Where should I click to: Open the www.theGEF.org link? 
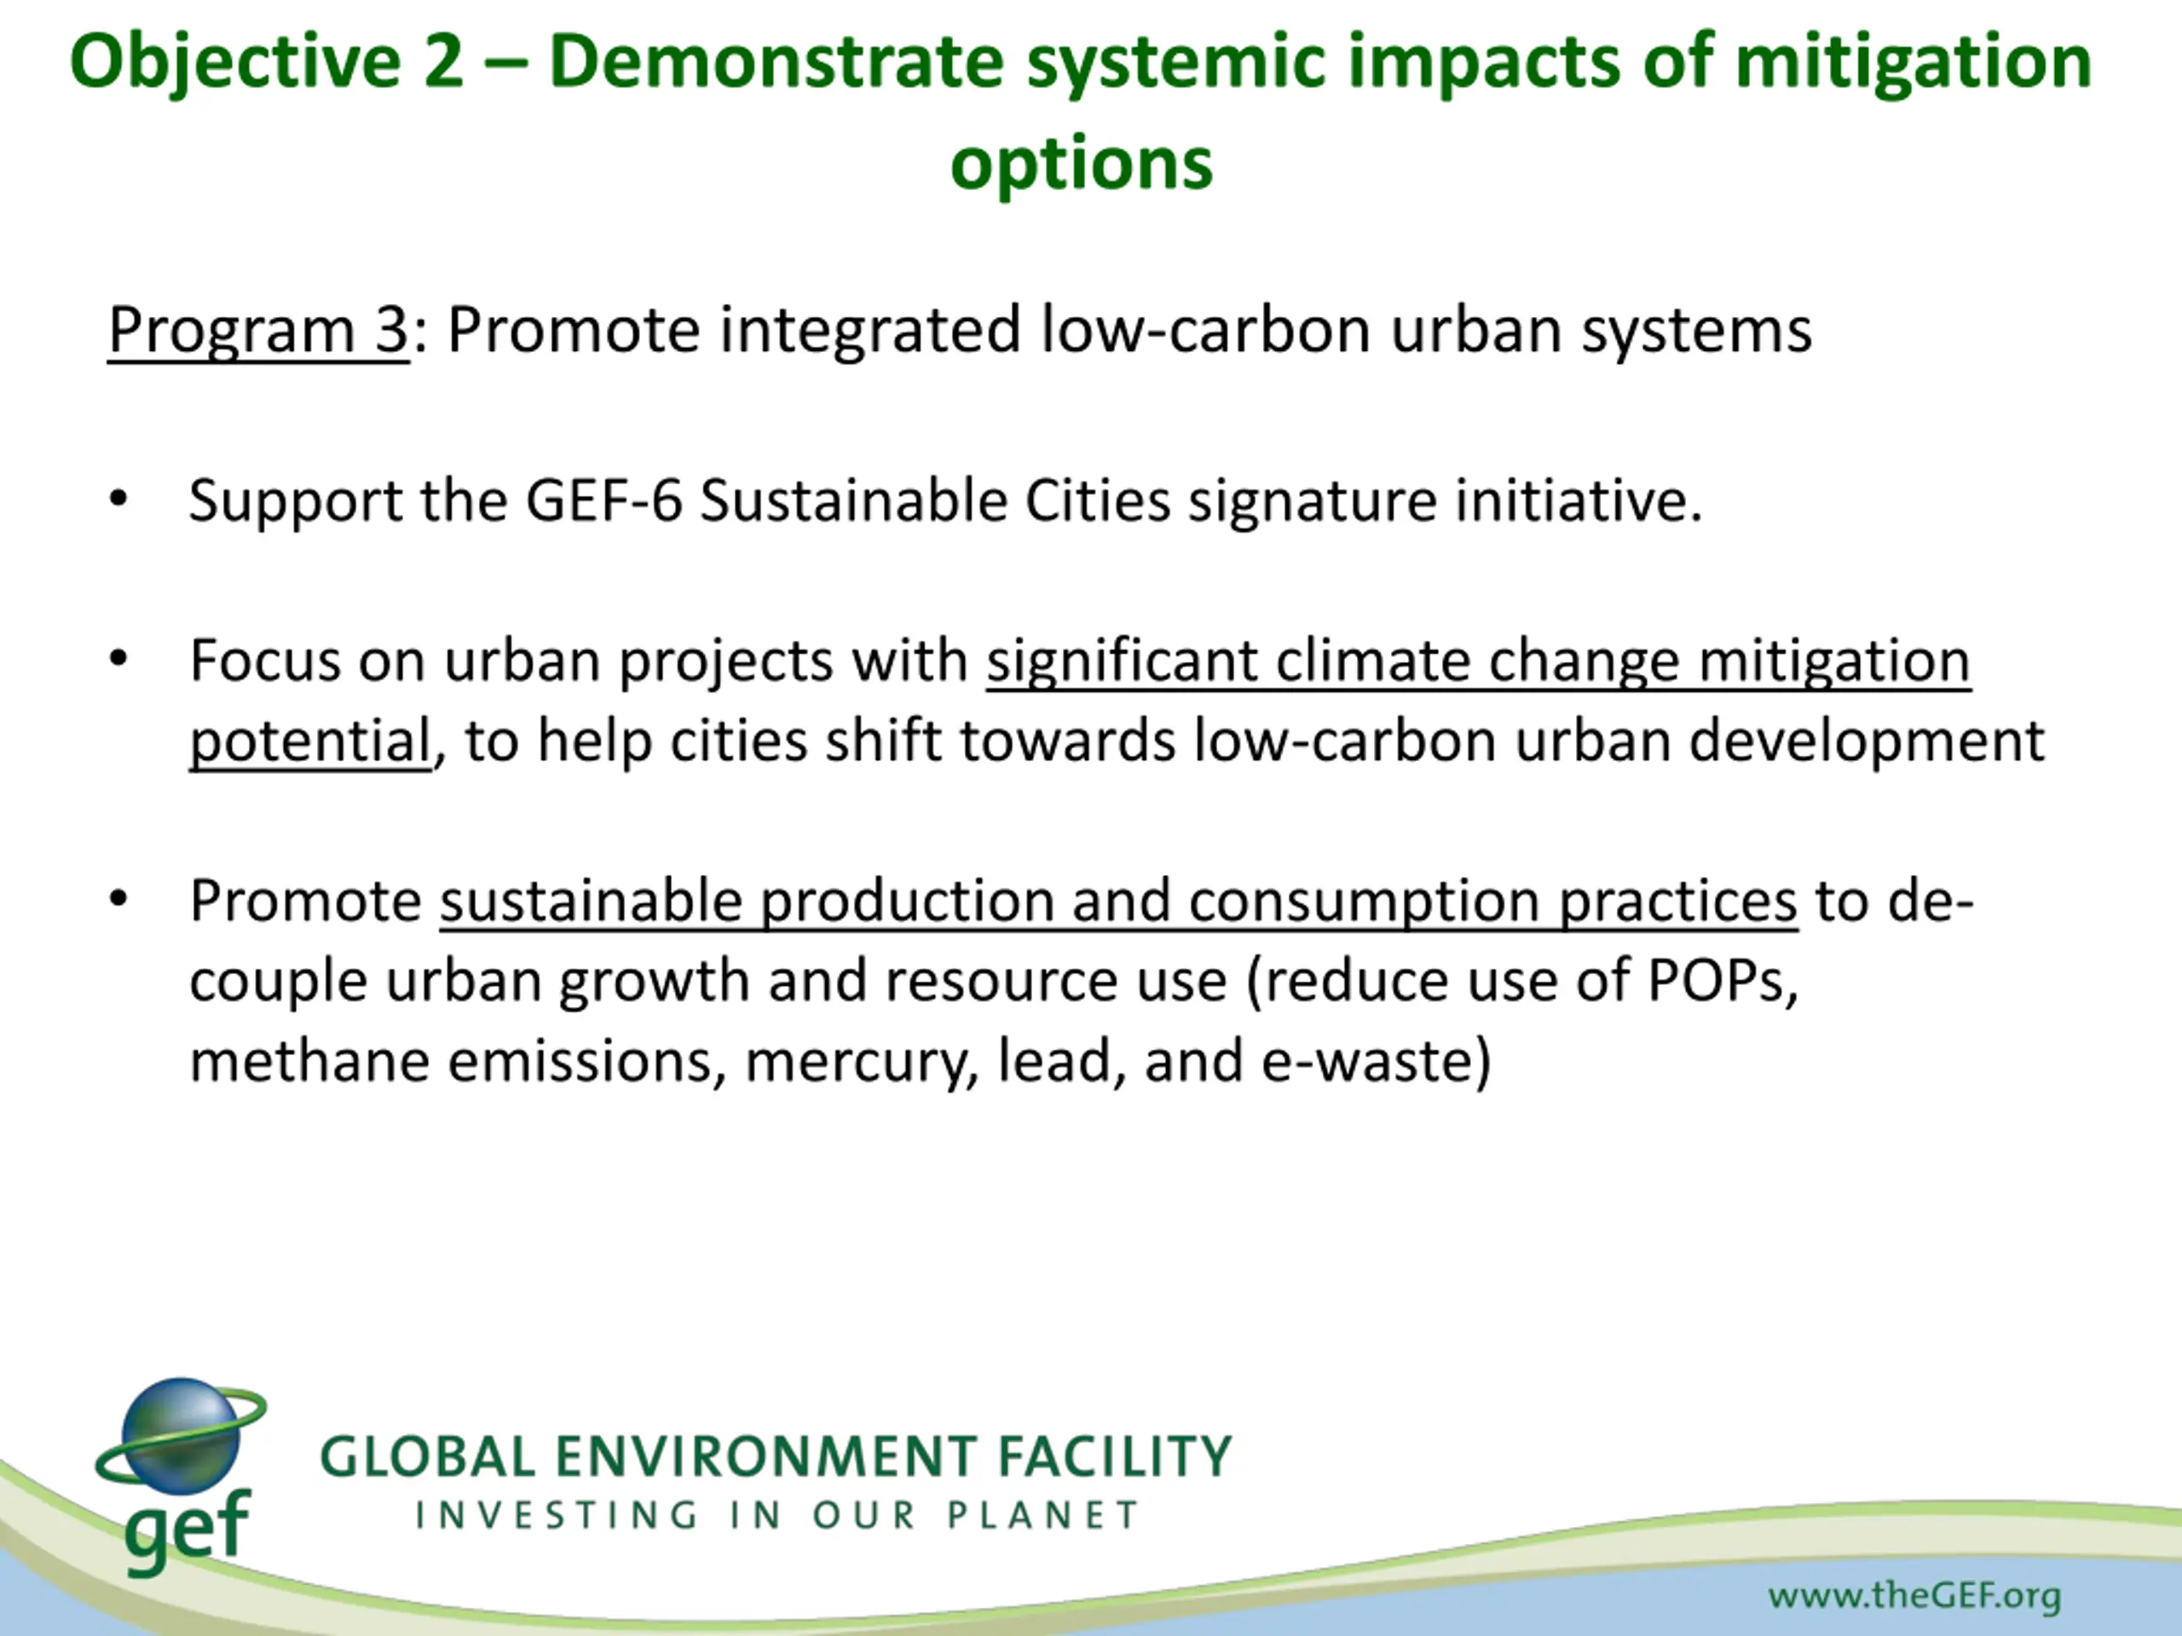click(1914, 1594)
